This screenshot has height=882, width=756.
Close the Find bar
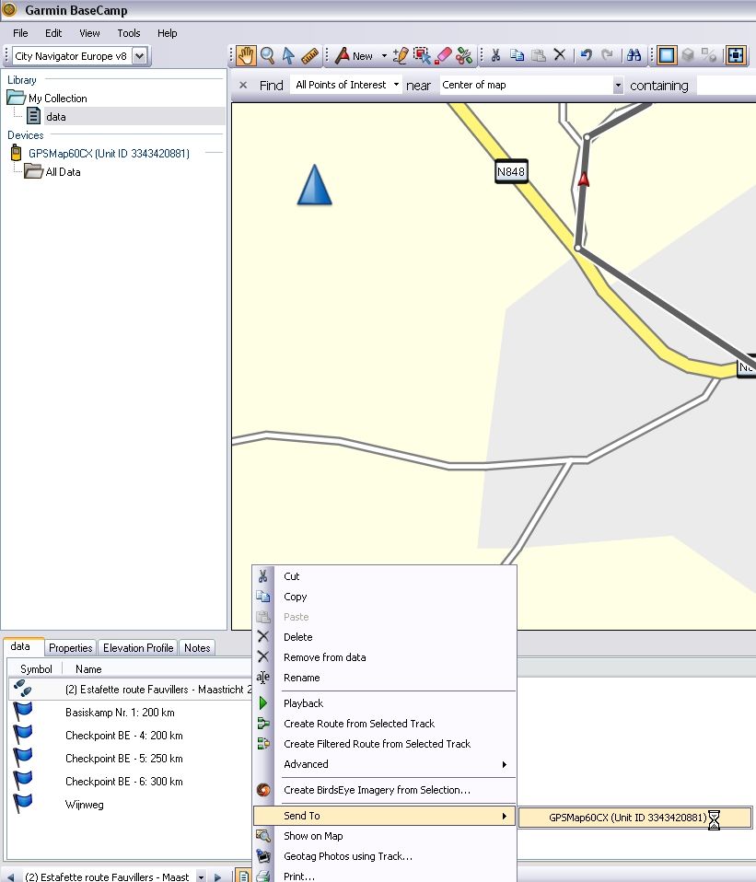[x=243, y=85]
